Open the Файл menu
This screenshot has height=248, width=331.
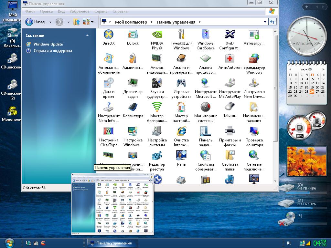tap(30, 11)
